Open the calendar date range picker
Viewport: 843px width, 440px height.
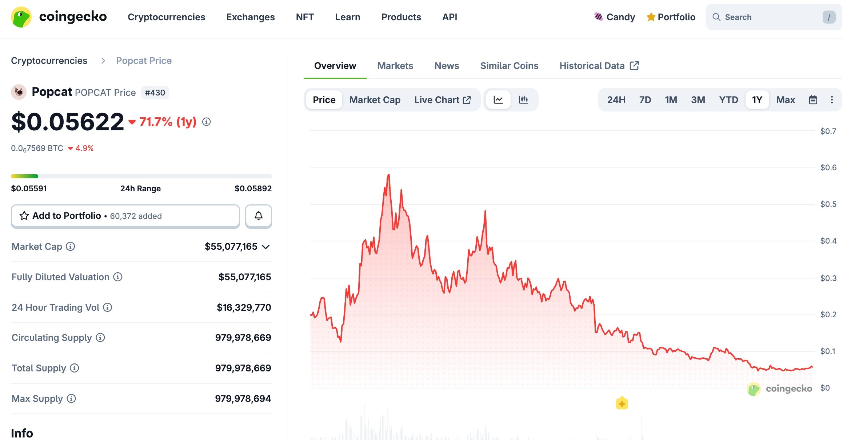813,99
